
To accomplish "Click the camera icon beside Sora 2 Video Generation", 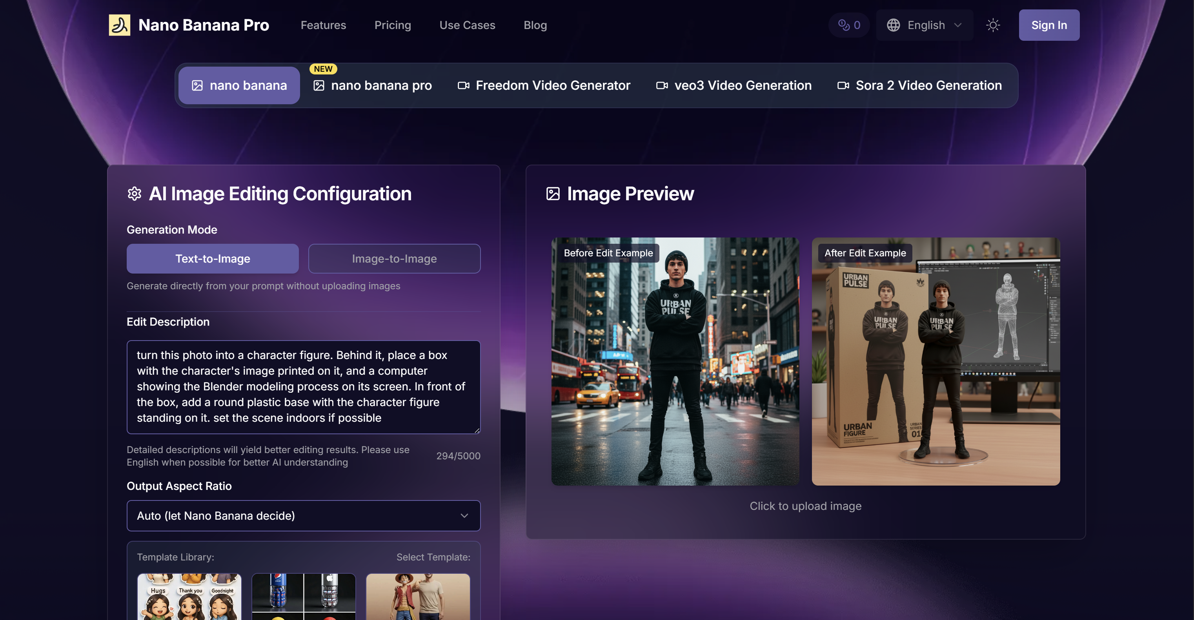I will tap(843, 85).
